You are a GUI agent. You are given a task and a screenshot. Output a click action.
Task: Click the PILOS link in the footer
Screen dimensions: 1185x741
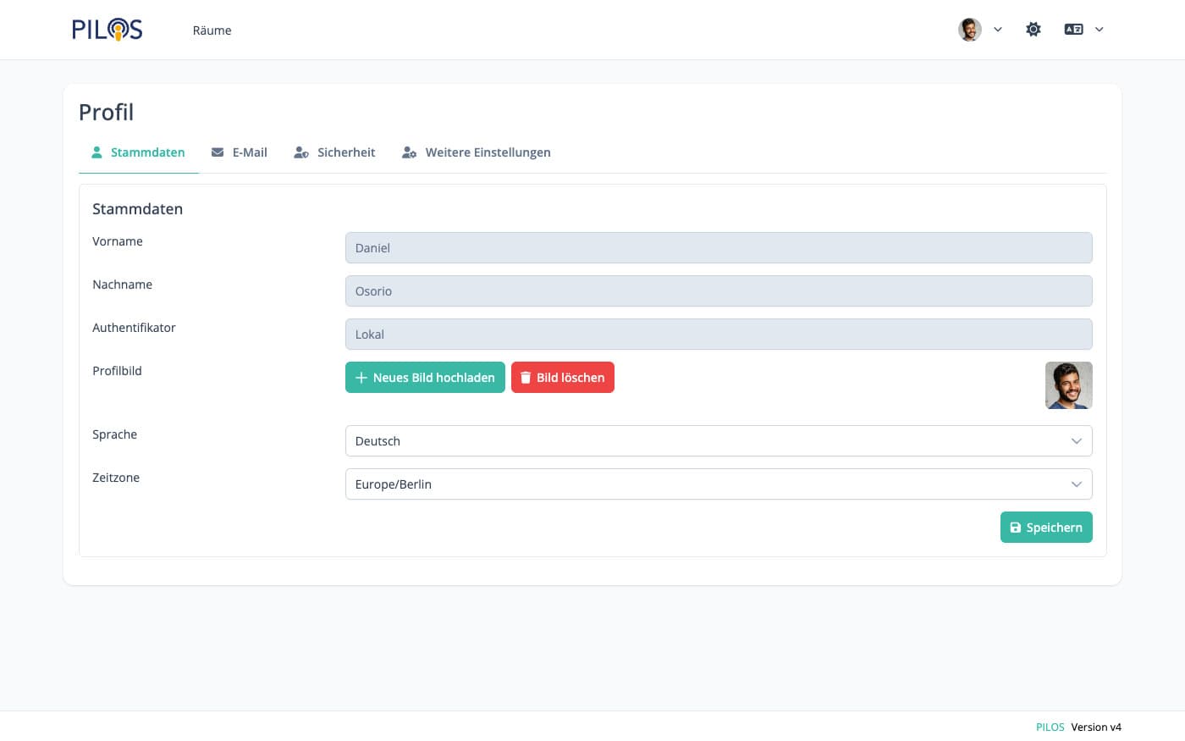[1050, 727]
